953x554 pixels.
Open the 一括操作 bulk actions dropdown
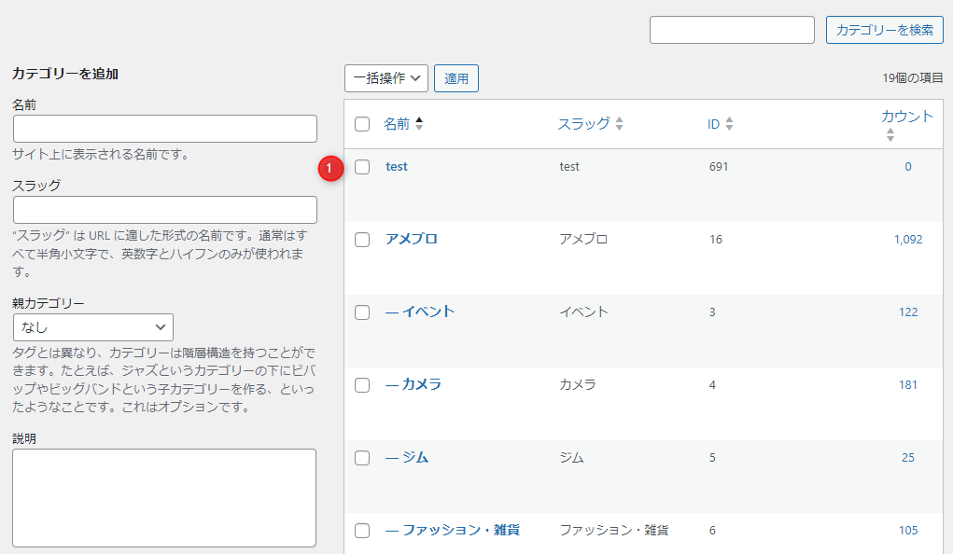pos(385,78)
